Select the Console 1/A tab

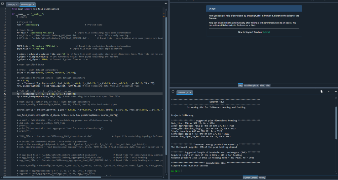pyautogui.click(x=183, y=93)
